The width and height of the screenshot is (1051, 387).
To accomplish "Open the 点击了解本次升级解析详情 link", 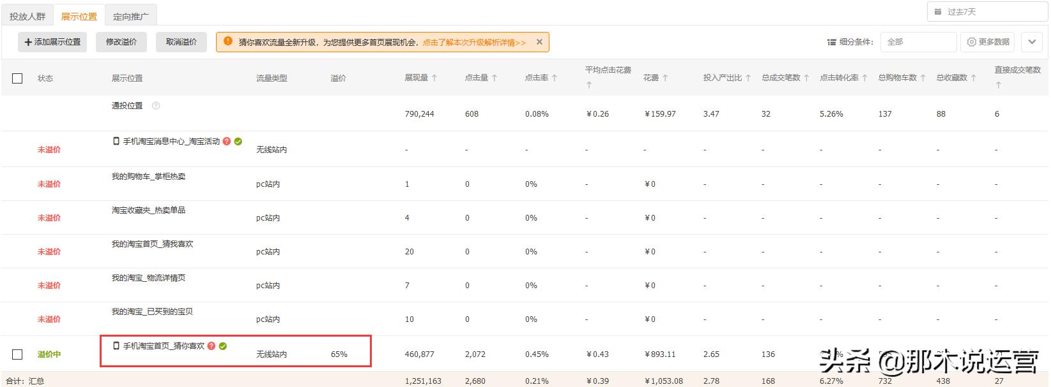I will [474, 43].
